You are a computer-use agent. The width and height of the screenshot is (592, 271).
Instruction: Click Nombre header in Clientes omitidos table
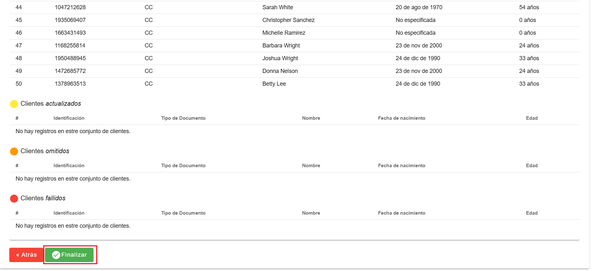click(311, 166)
